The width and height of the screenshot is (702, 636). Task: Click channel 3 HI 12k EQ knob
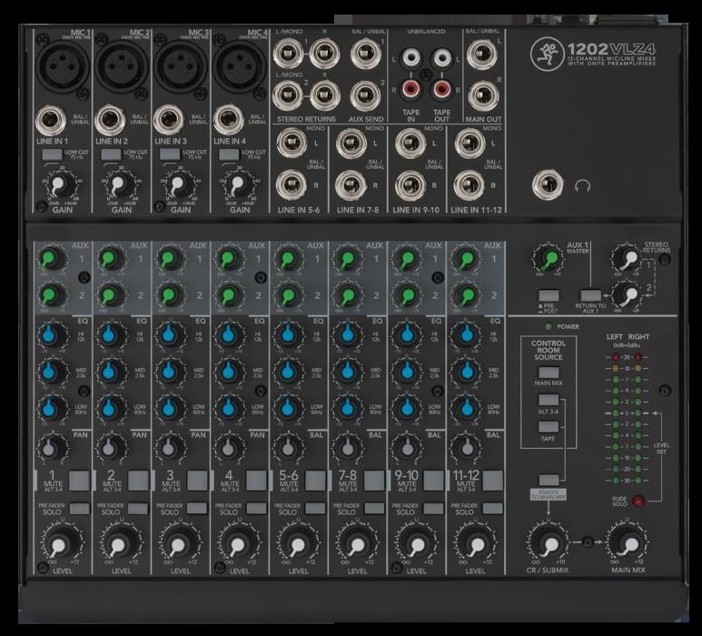click(170, 336)
